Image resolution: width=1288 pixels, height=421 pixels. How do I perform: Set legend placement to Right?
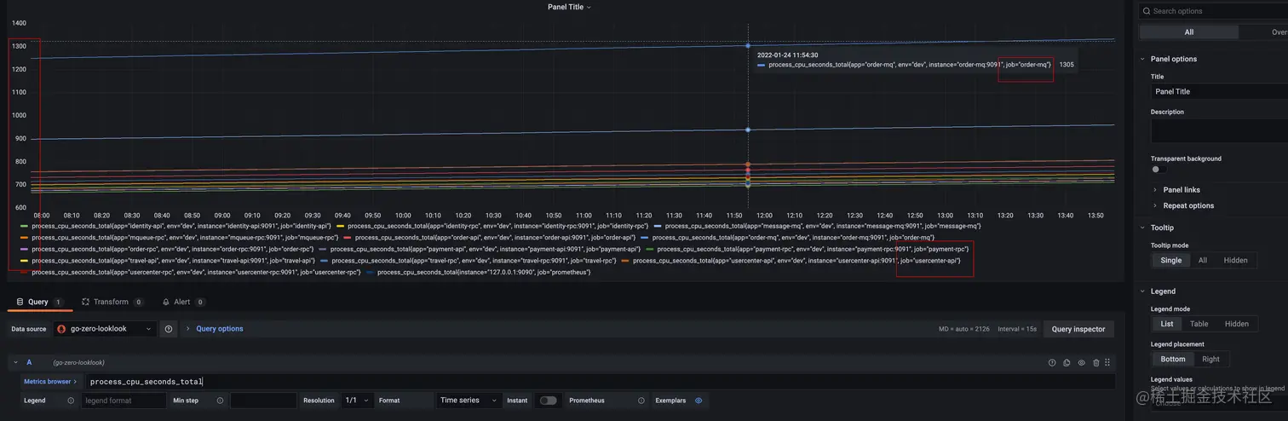1210,359
